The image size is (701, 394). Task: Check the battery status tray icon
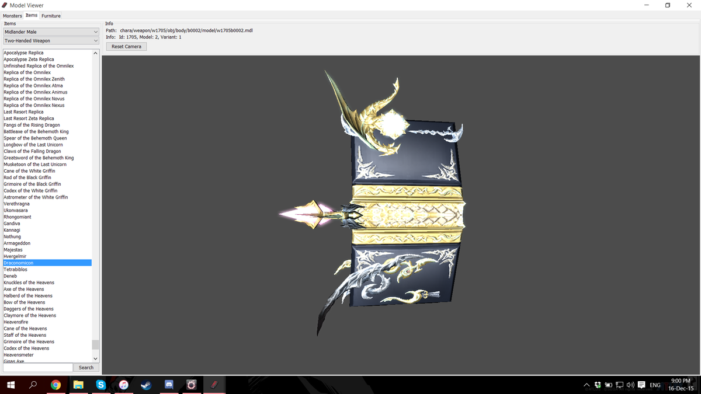pyautogui.click(x=608, y=385)
